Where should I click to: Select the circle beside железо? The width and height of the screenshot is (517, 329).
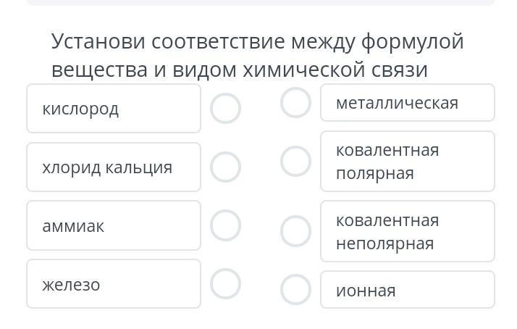tap(225, 284)
